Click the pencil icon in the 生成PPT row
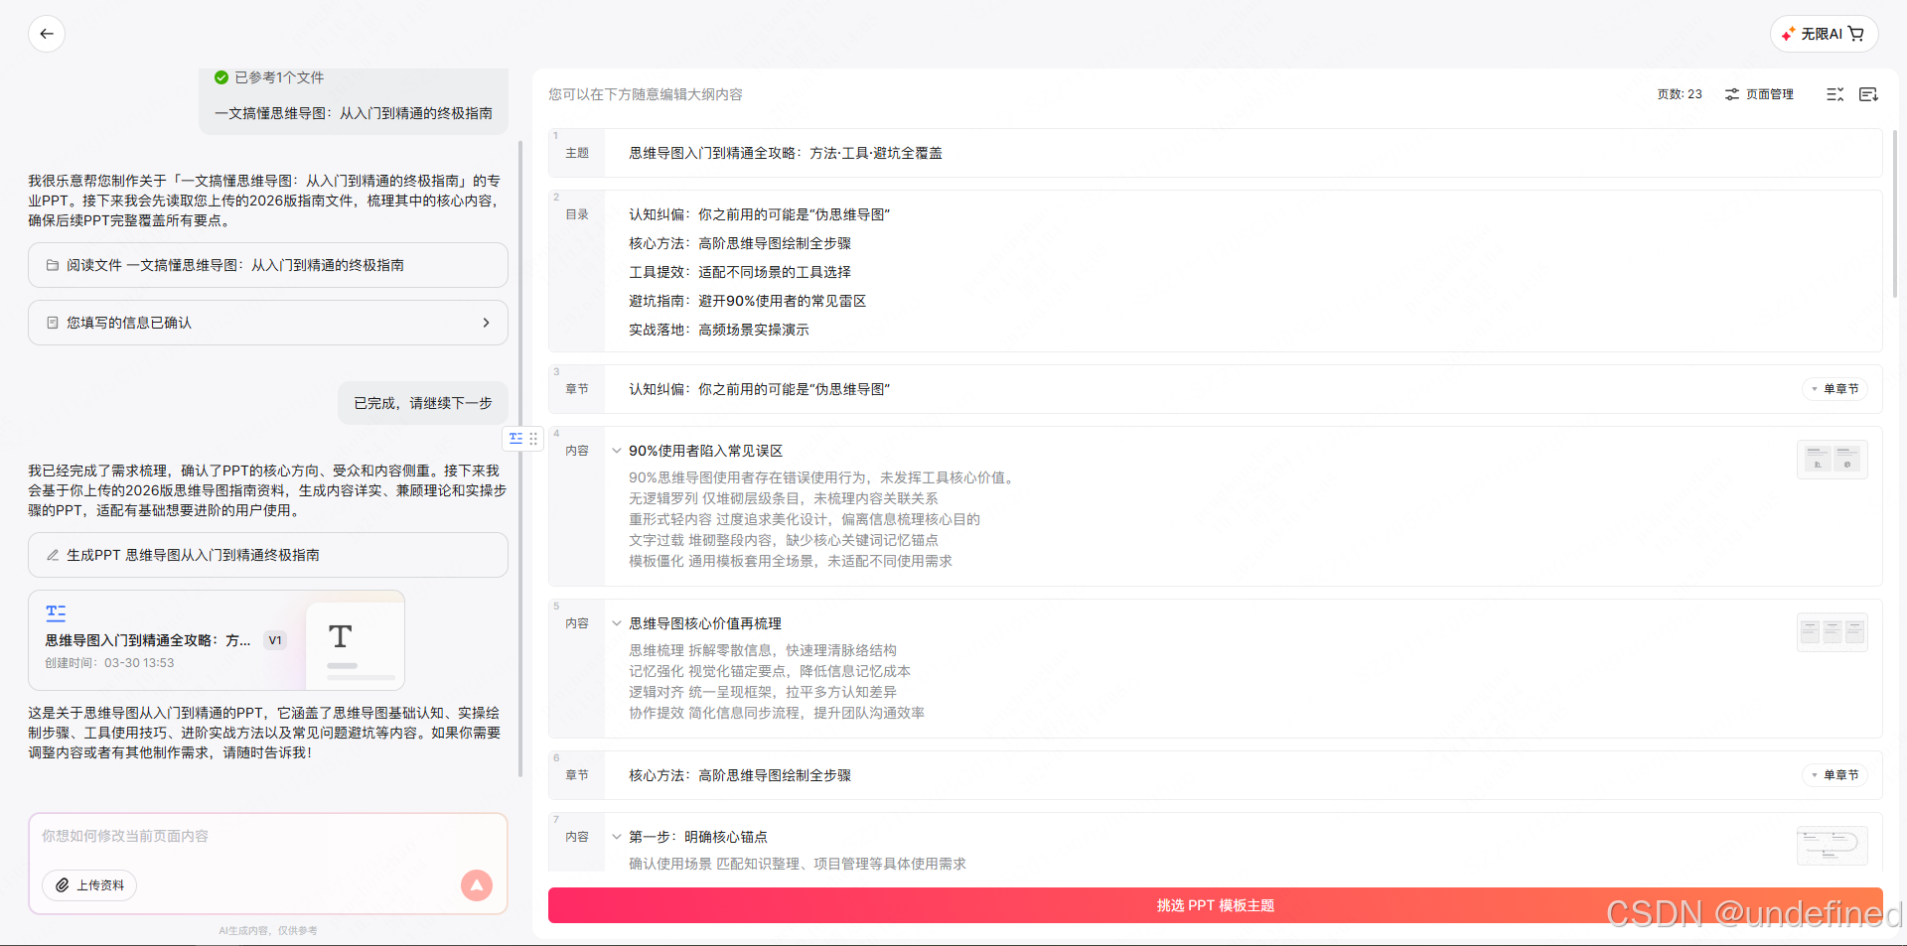This screenshot has width=1907, height=946. (x=53, y=555)
